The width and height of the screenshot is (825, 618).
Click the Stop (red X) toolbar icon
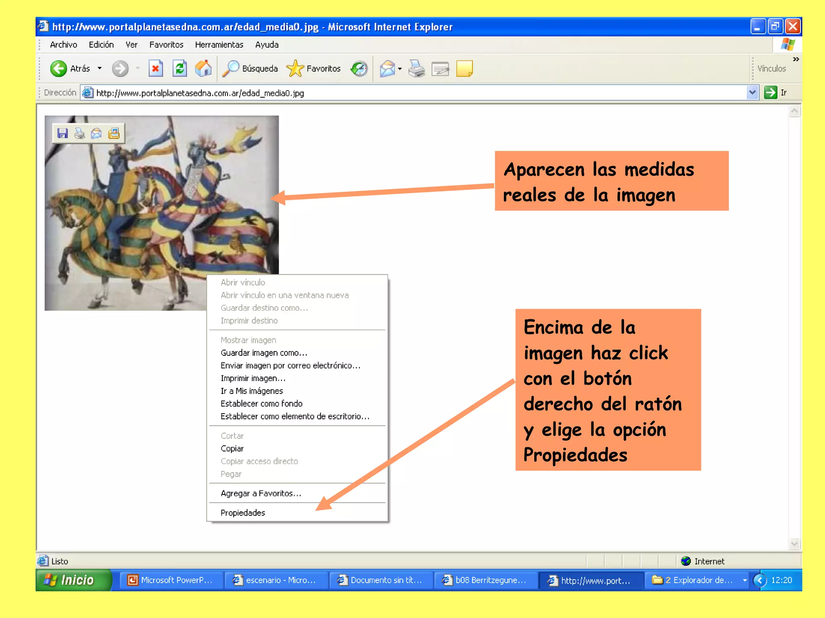155,68
